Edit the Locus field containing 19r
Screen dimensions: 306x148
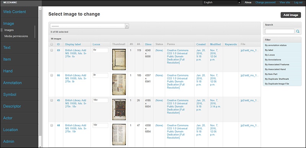pyautogui.click(x=100, y=126)
